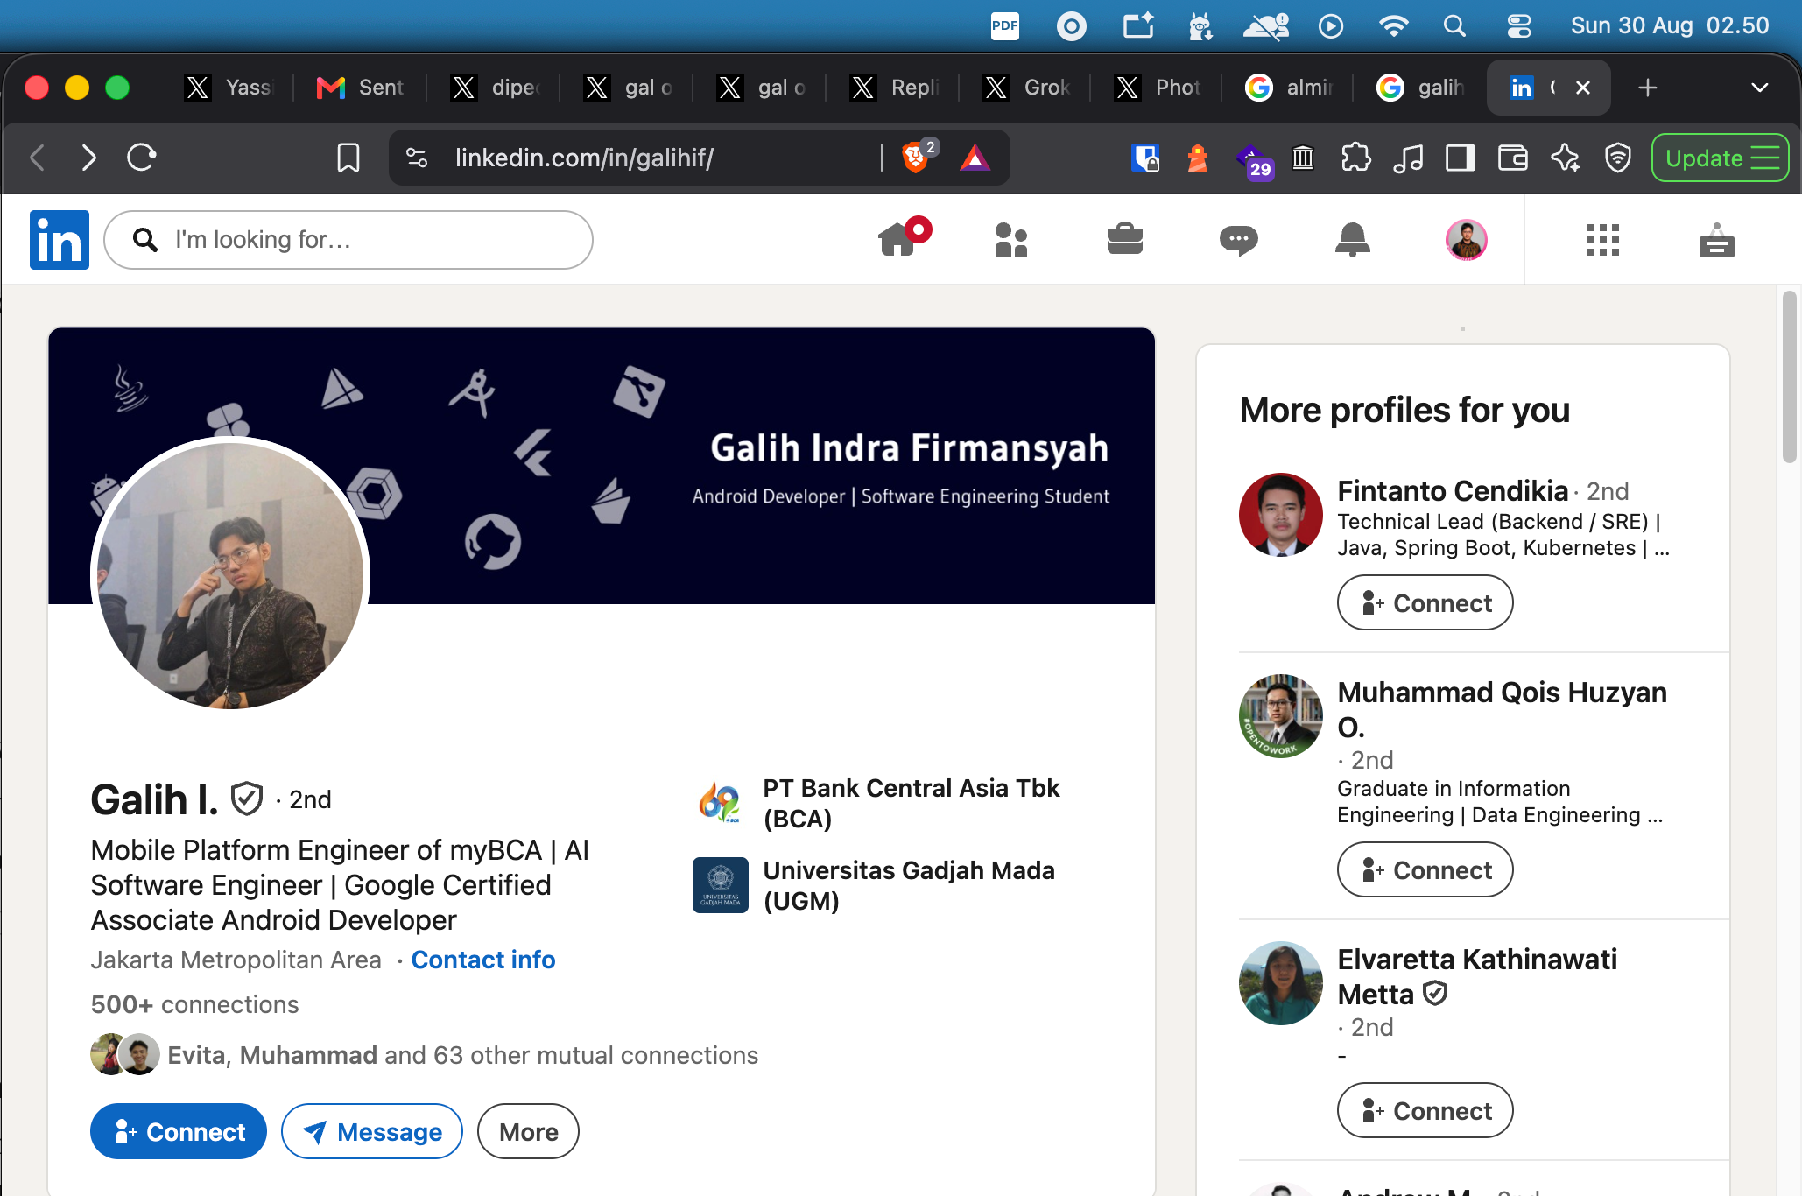1802x1196 pixels.
Task: Open the media control music note icon
Action: tap(1408, 158)
